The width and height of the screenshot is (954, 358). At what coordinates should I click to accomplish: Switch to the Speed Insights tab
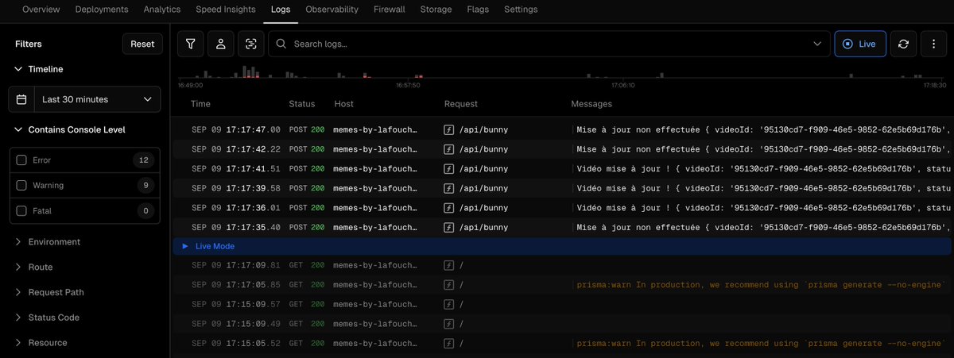(226, 10)
